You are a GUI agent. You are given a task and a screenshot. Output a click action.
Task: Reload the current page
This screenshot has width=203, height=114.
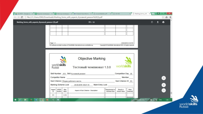point(22,17)
